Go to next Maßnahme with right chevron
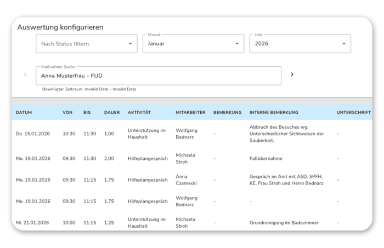 tap(292, 74)
